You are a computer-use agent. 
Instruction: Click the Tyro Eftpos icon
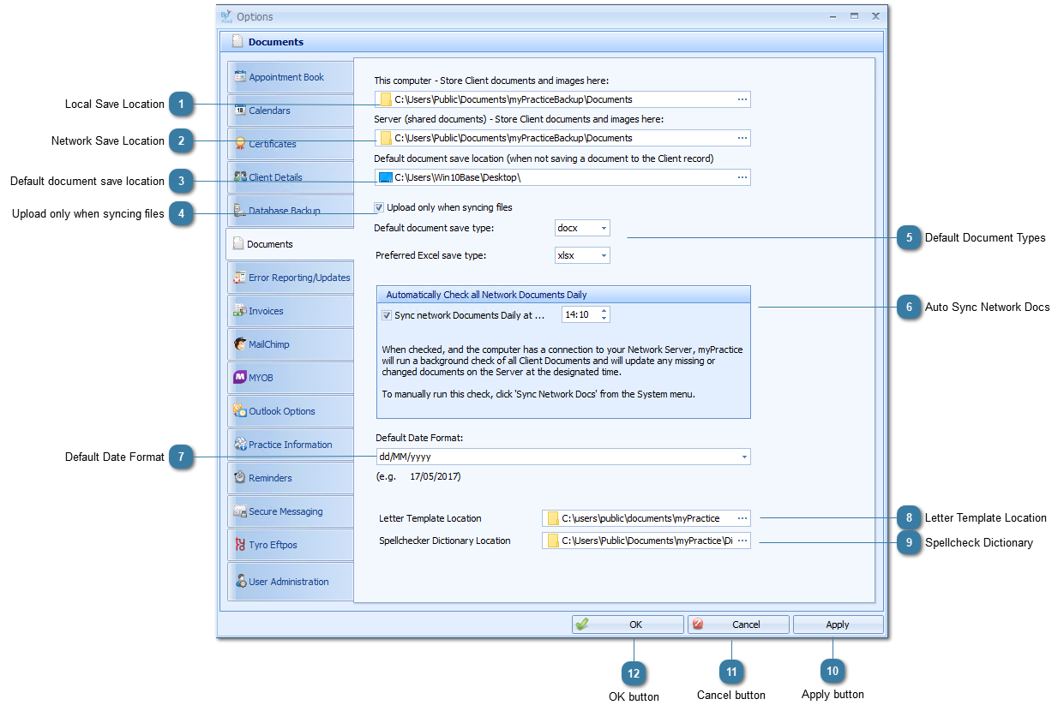coord(240,544)
